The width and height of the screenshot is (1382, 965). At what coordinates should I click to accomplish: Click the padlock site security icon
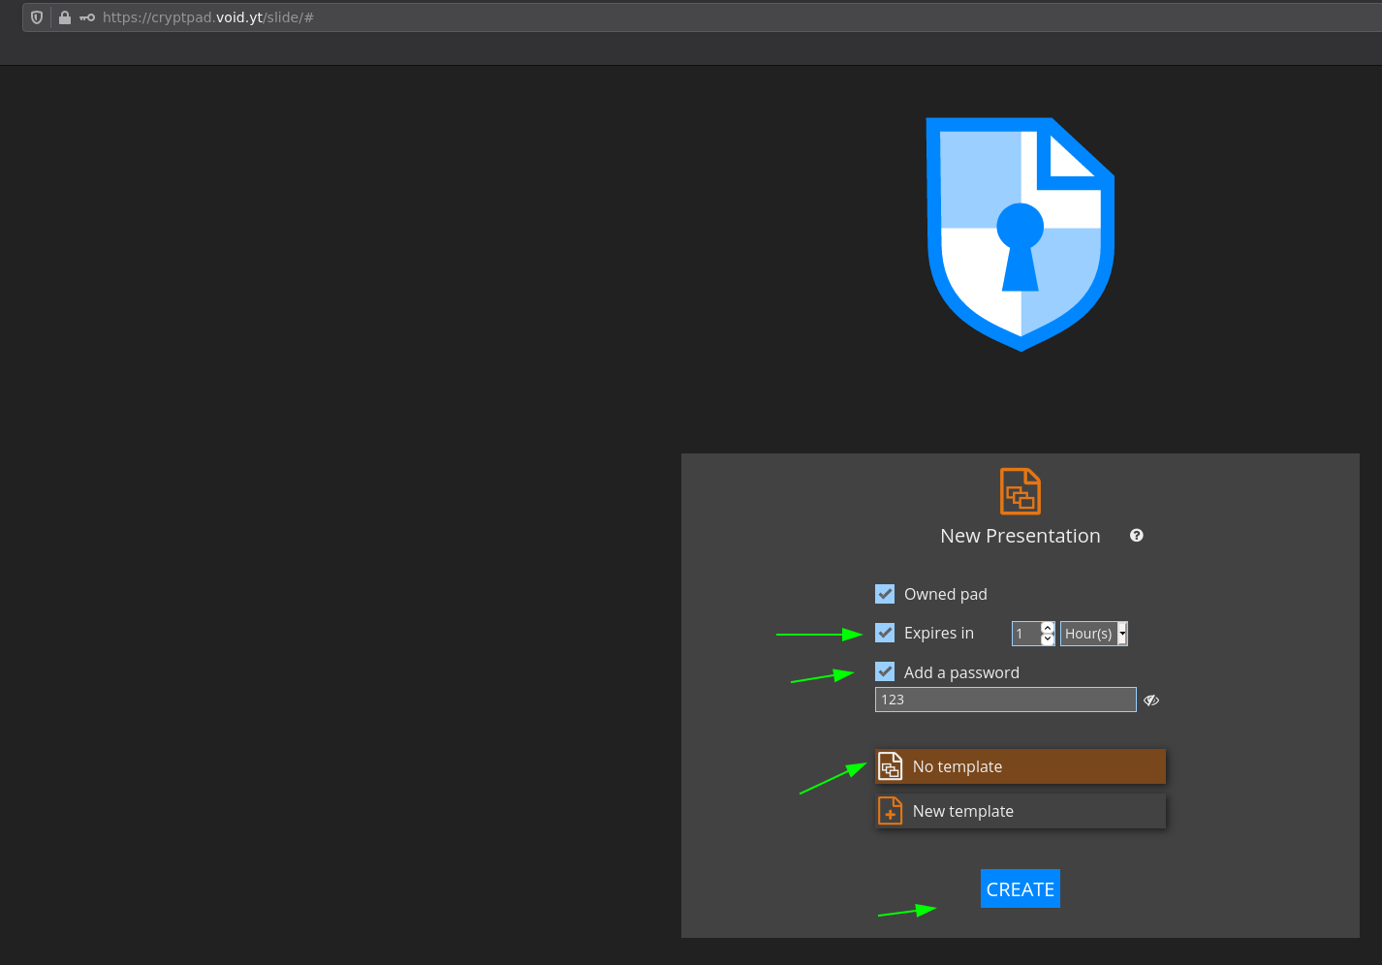pos(65,17)
